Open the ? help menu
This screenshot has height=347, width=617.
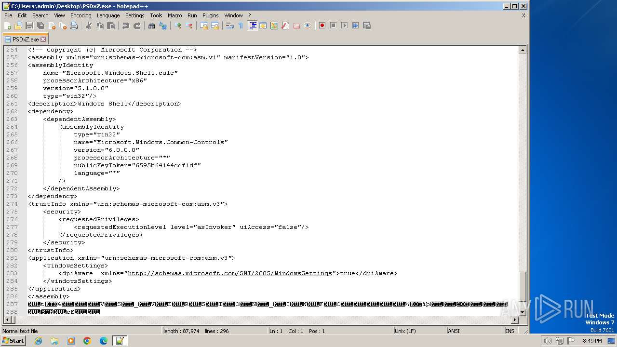(249, 15)
